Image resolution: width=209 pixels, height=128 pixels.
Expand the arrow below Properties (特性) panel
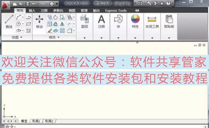[135, 38]
